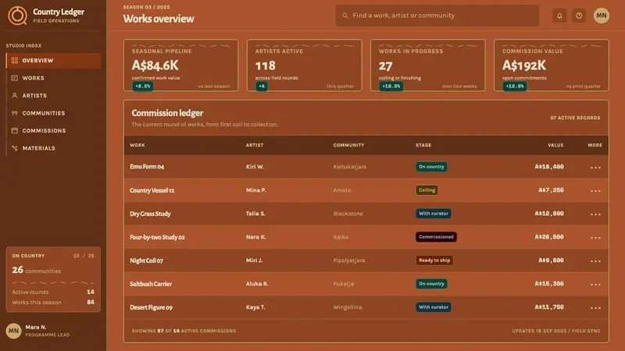
Task: Click the search magnifier icon
Action: pos(345,16)
